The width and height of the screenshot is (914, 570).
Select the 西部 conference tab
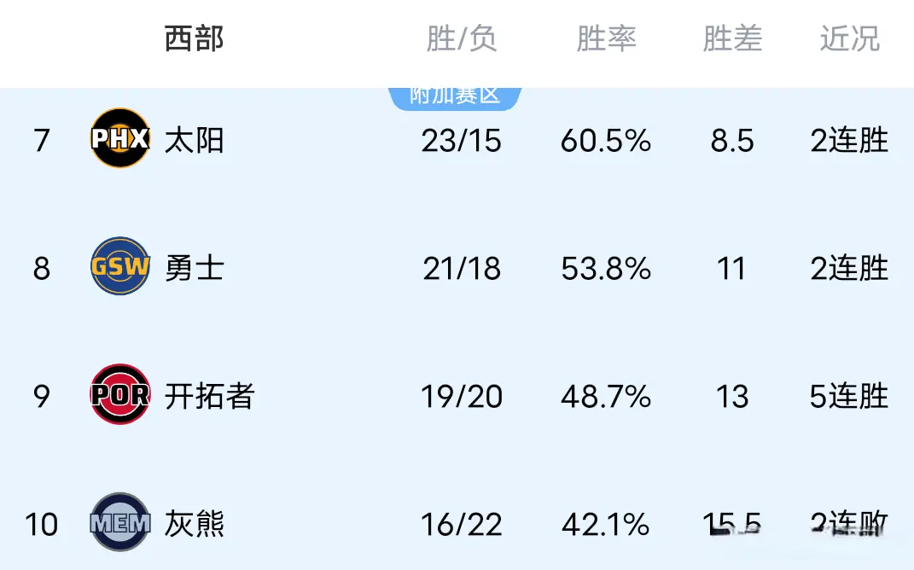[195, 38]
